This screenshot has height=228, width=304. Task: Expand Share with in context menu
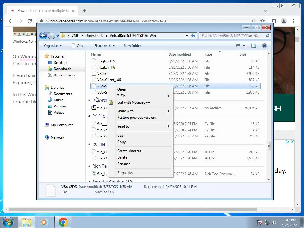140,111
